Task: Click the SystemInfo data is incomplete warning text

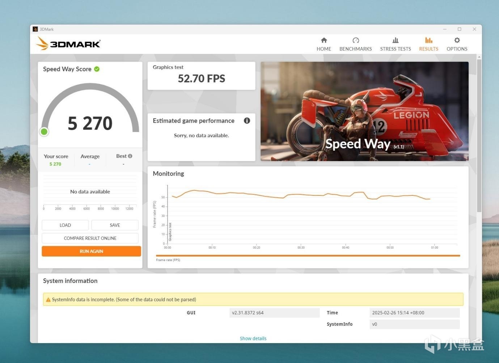Action: pyautogui.click(x=124, y=300)
